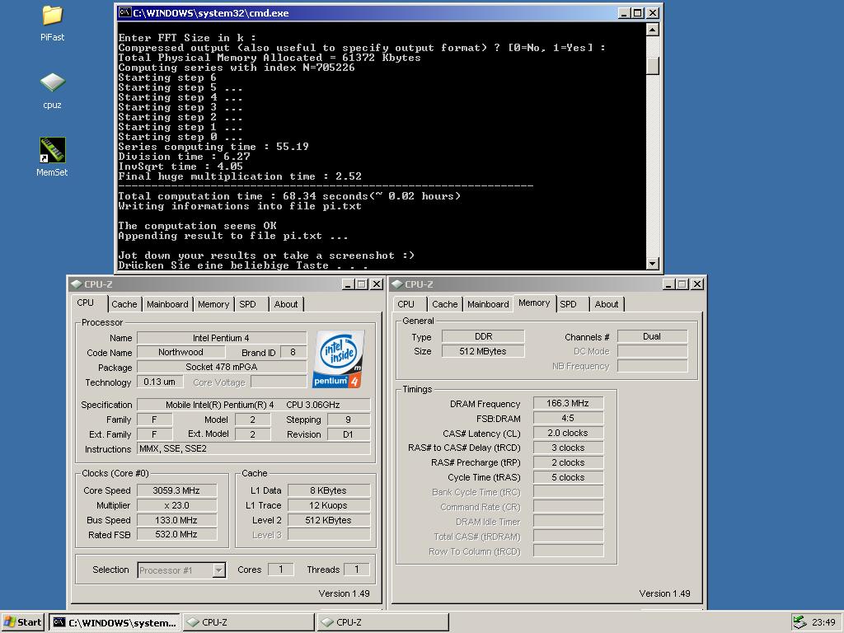844x633 pixels.
Task: Click the tRCD value 3 clocks
Action: coord(568,448)
